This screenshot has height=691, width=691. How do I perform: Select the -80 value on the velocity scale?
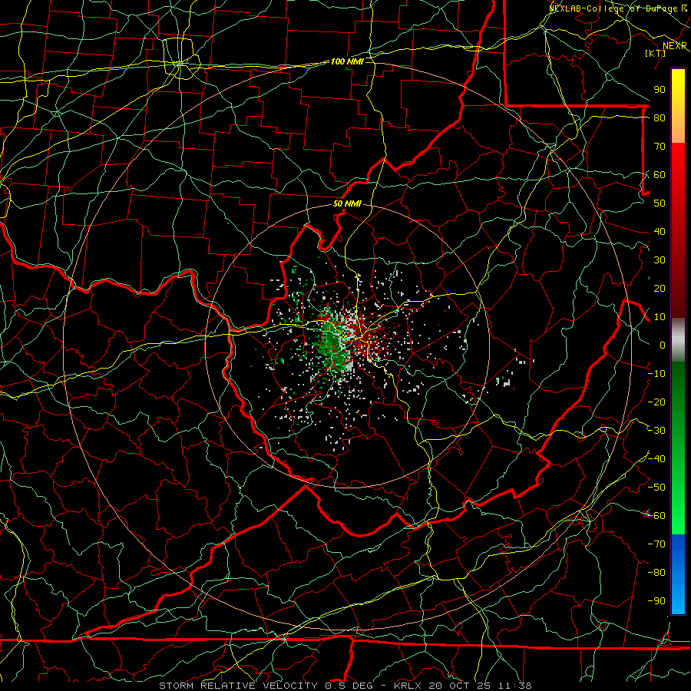click(656, 573)
